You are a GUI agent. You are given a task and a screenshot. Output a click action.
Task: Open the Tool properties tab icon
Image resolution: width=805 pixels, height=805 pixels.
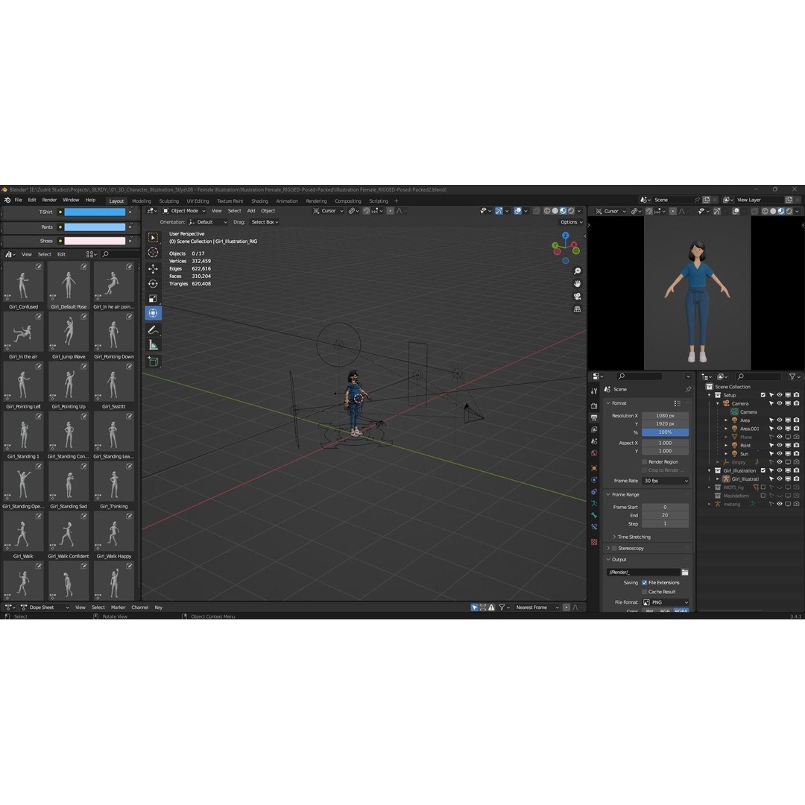(x=595, y=391)
